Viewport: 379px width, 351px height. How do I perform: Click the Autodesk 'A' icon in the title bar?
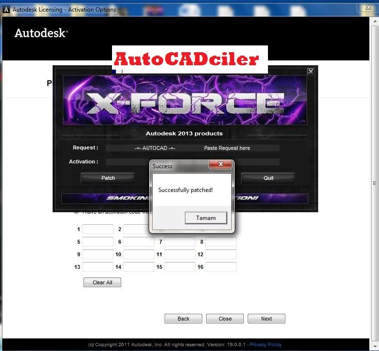pos(6,10)
